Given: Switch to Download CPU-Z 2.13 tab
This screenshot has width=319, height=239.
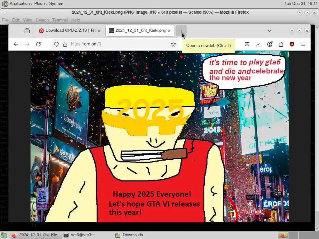Looking at the screenshot, I should pyautogui.click(x=70, y=31).
